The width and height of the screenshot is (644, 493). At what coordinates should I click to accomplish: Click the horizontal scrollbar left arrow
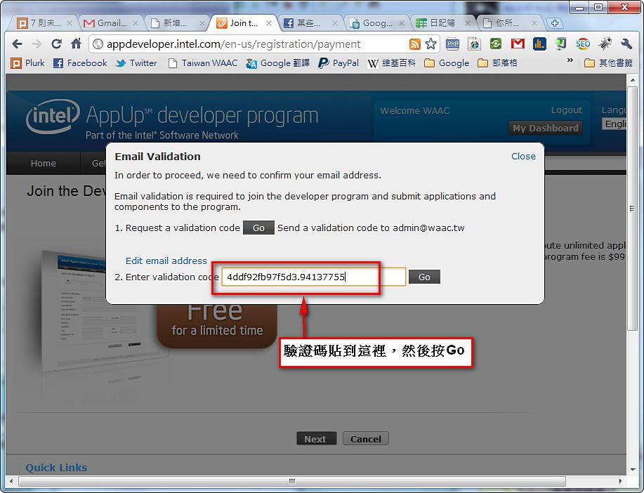click(11, 481)
